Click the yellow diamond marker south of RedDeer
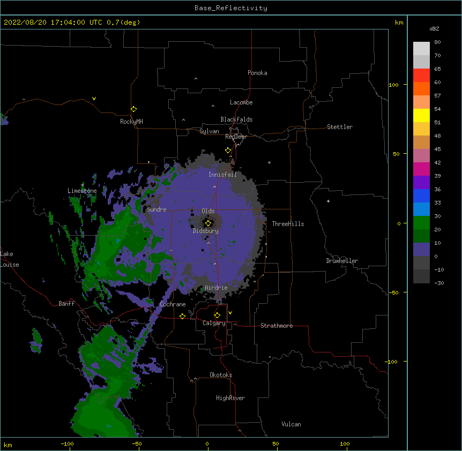Viewport: 462px width, 451px height. (228, 151)
